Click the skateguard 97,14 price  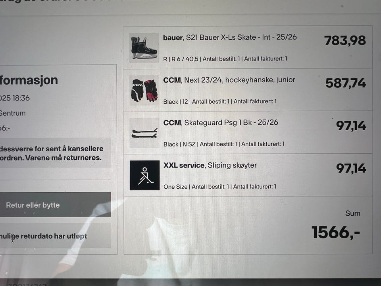coord(351,126)
